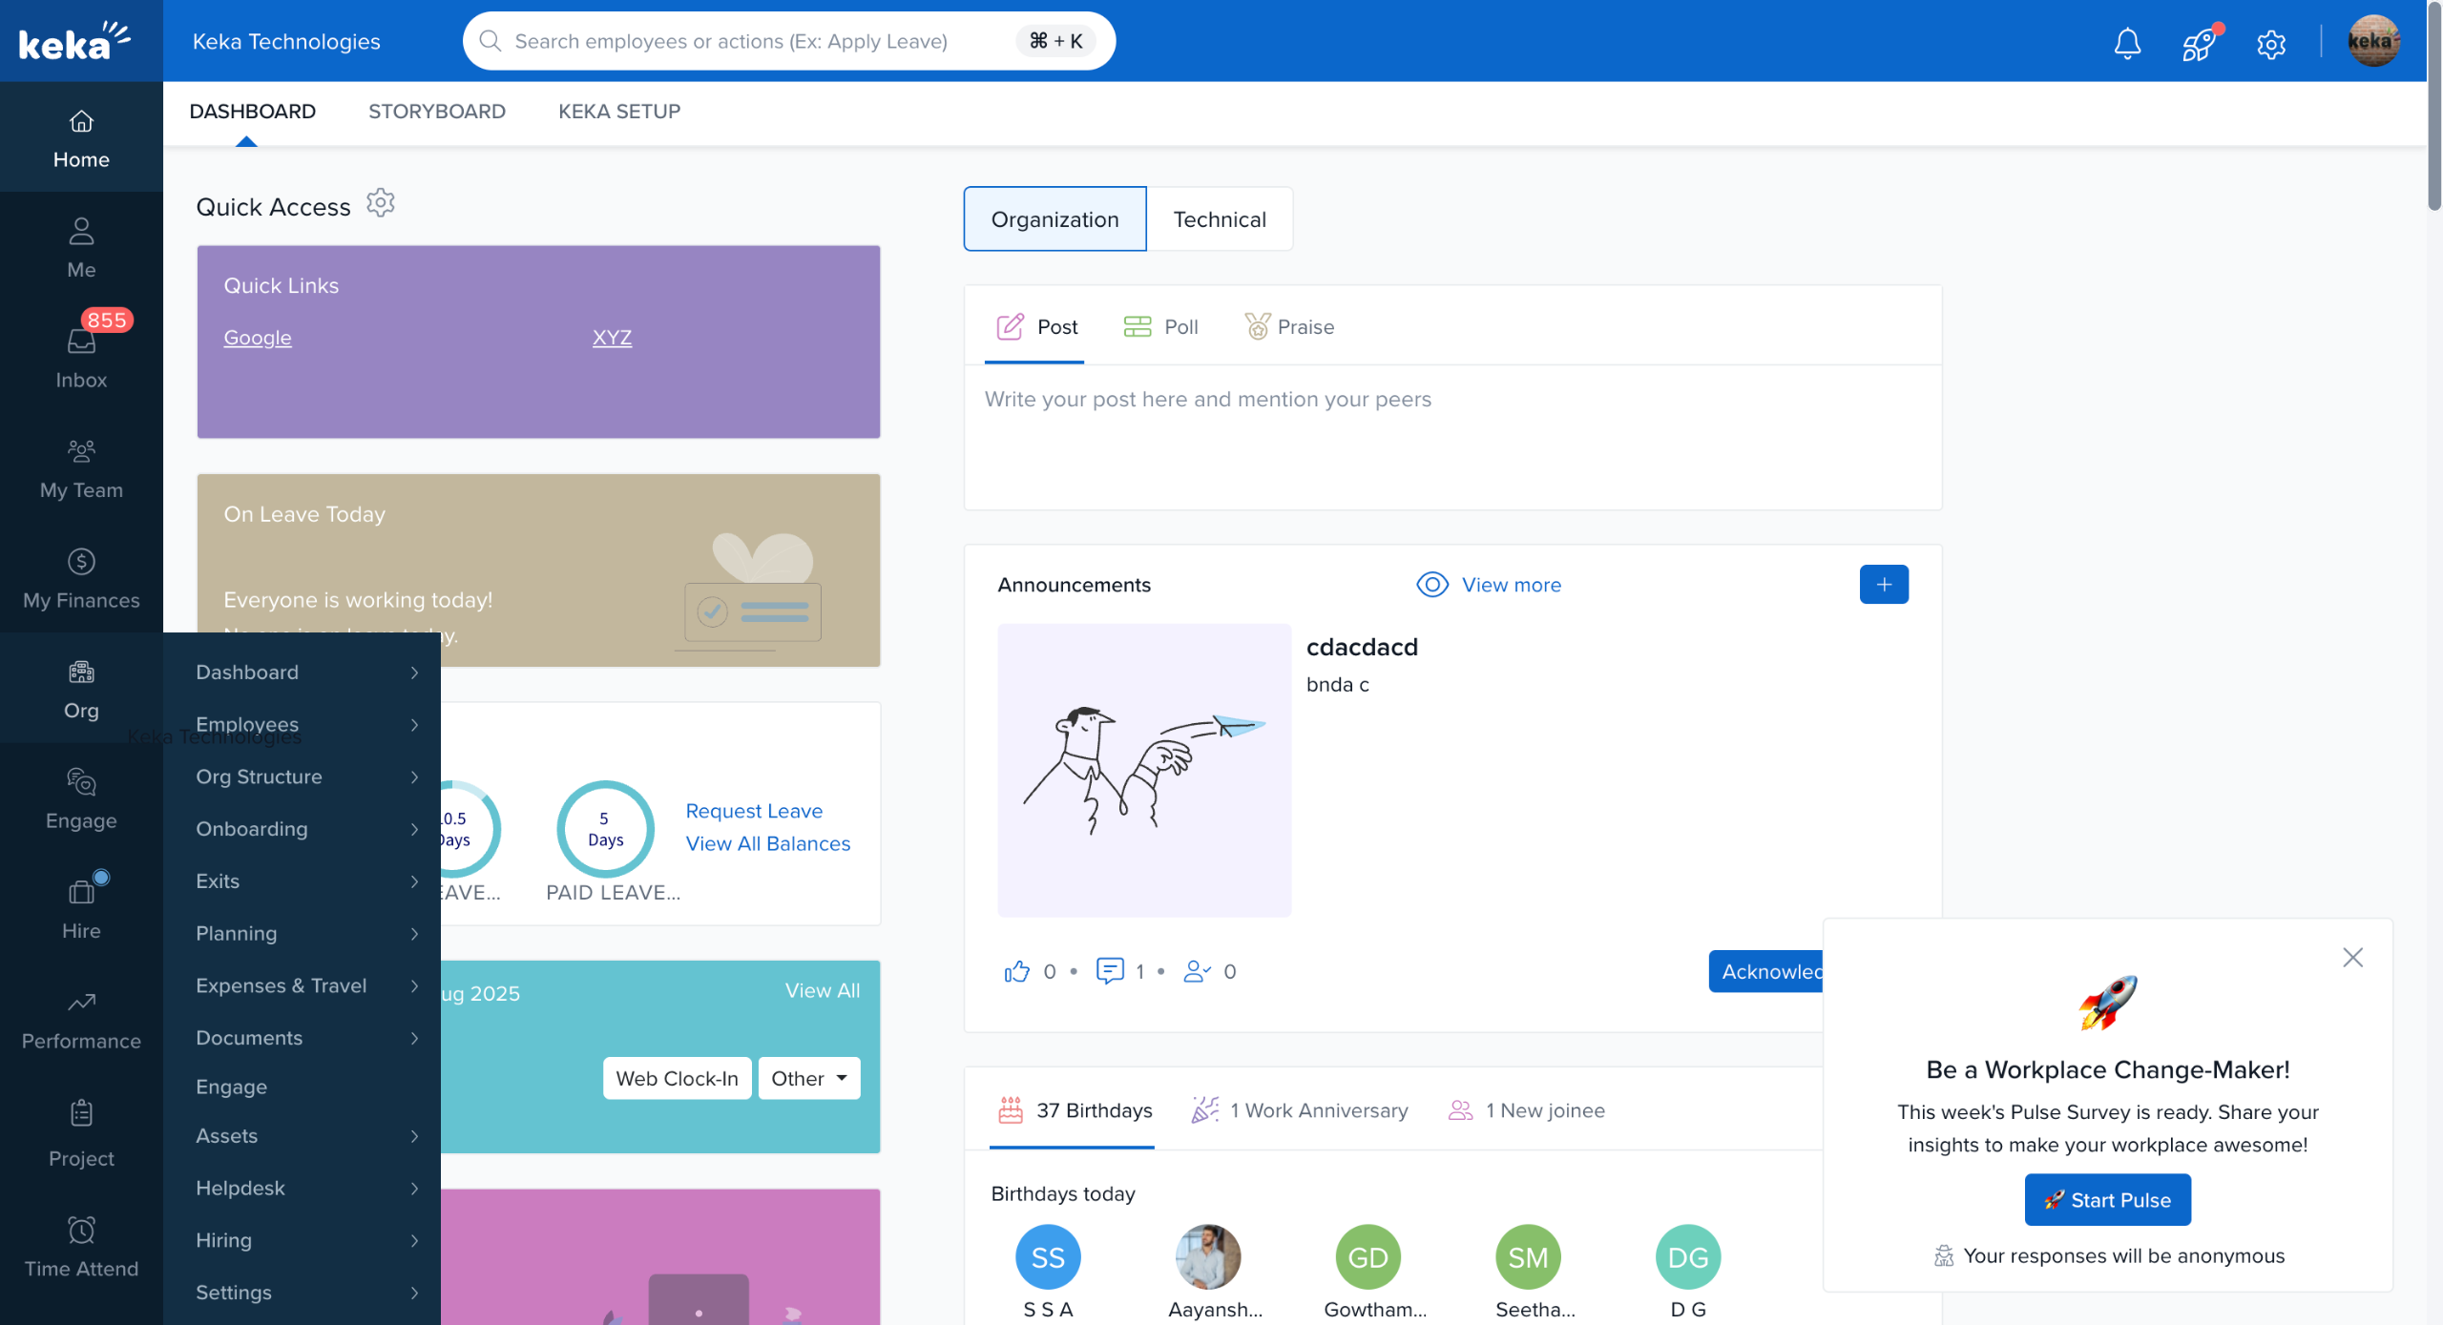Click the Request Leave link
Image resolution: width=2443 pixels, height=1325 pixels.
point(754,811)
